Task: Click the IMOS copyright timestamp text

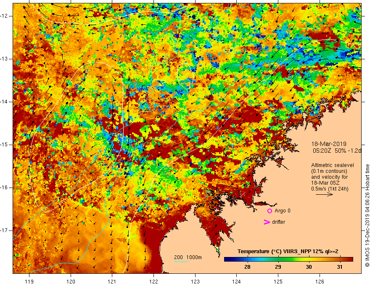Action: click(x=367, y=215)
